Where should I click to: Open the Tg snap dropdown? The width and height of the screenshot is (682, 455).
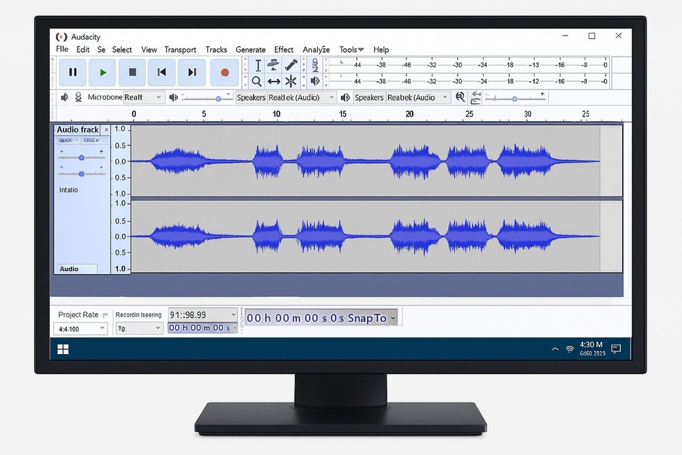coord(139,328)
